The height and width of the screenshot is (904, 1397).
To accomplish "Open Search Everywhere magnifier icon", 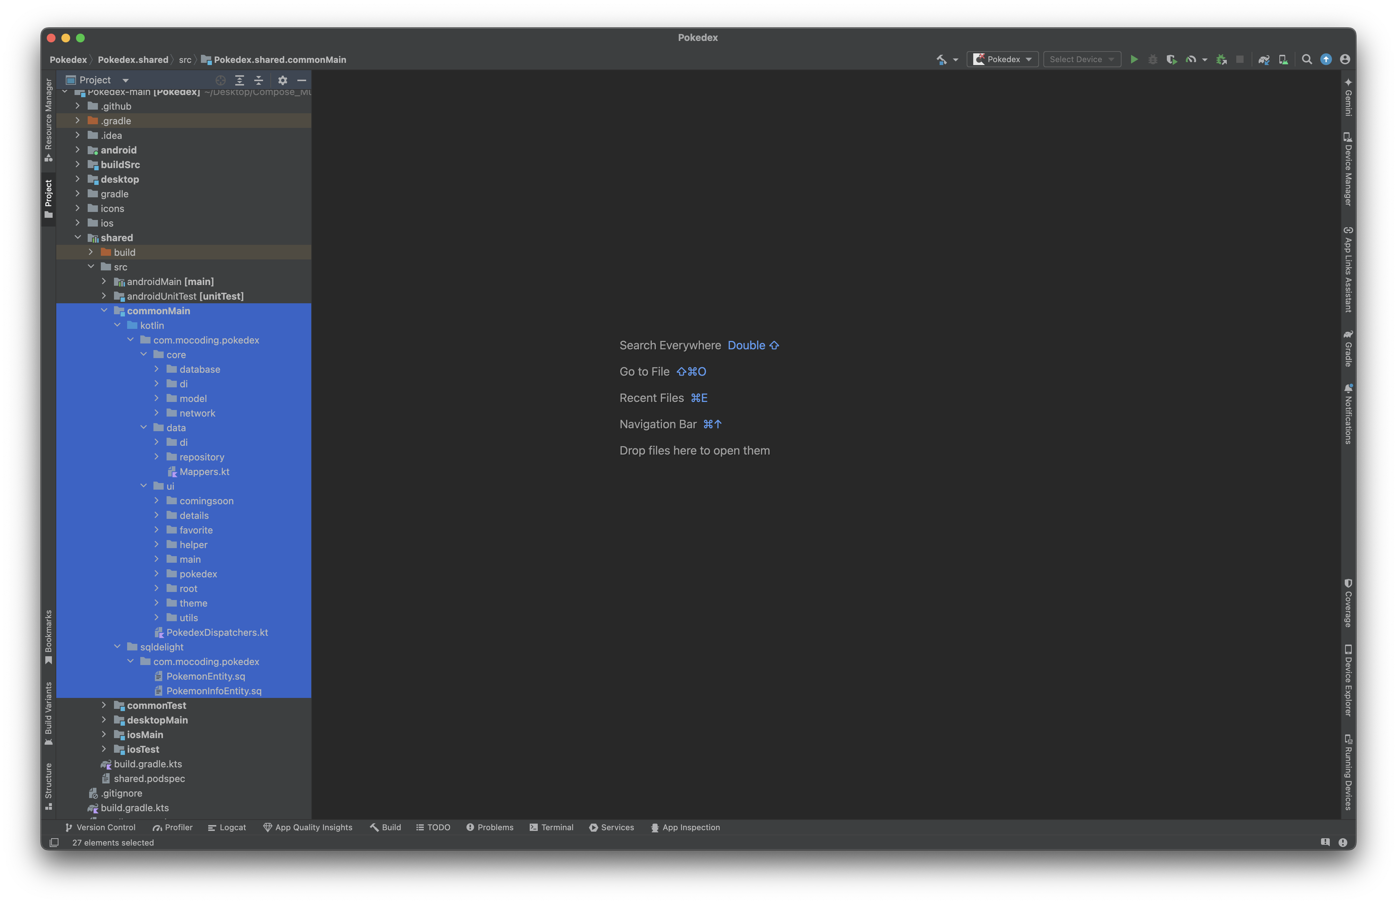I will tap(1307, 59).
